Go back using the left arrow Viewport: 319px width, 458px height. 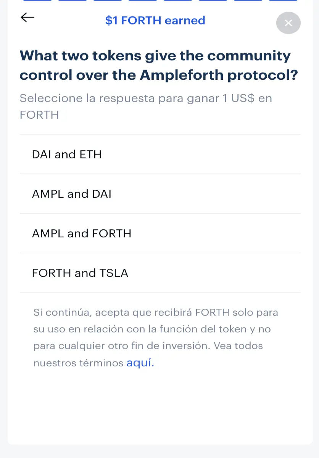point(27,18)
